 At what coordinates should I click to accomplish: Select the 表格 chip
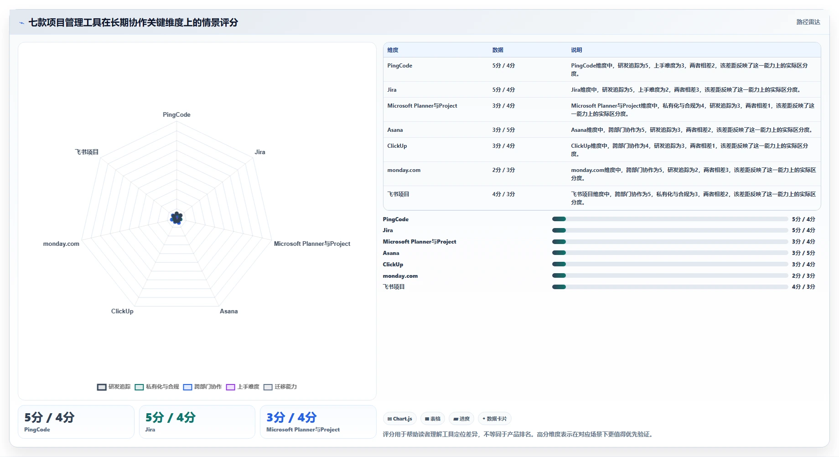[433, 419]
